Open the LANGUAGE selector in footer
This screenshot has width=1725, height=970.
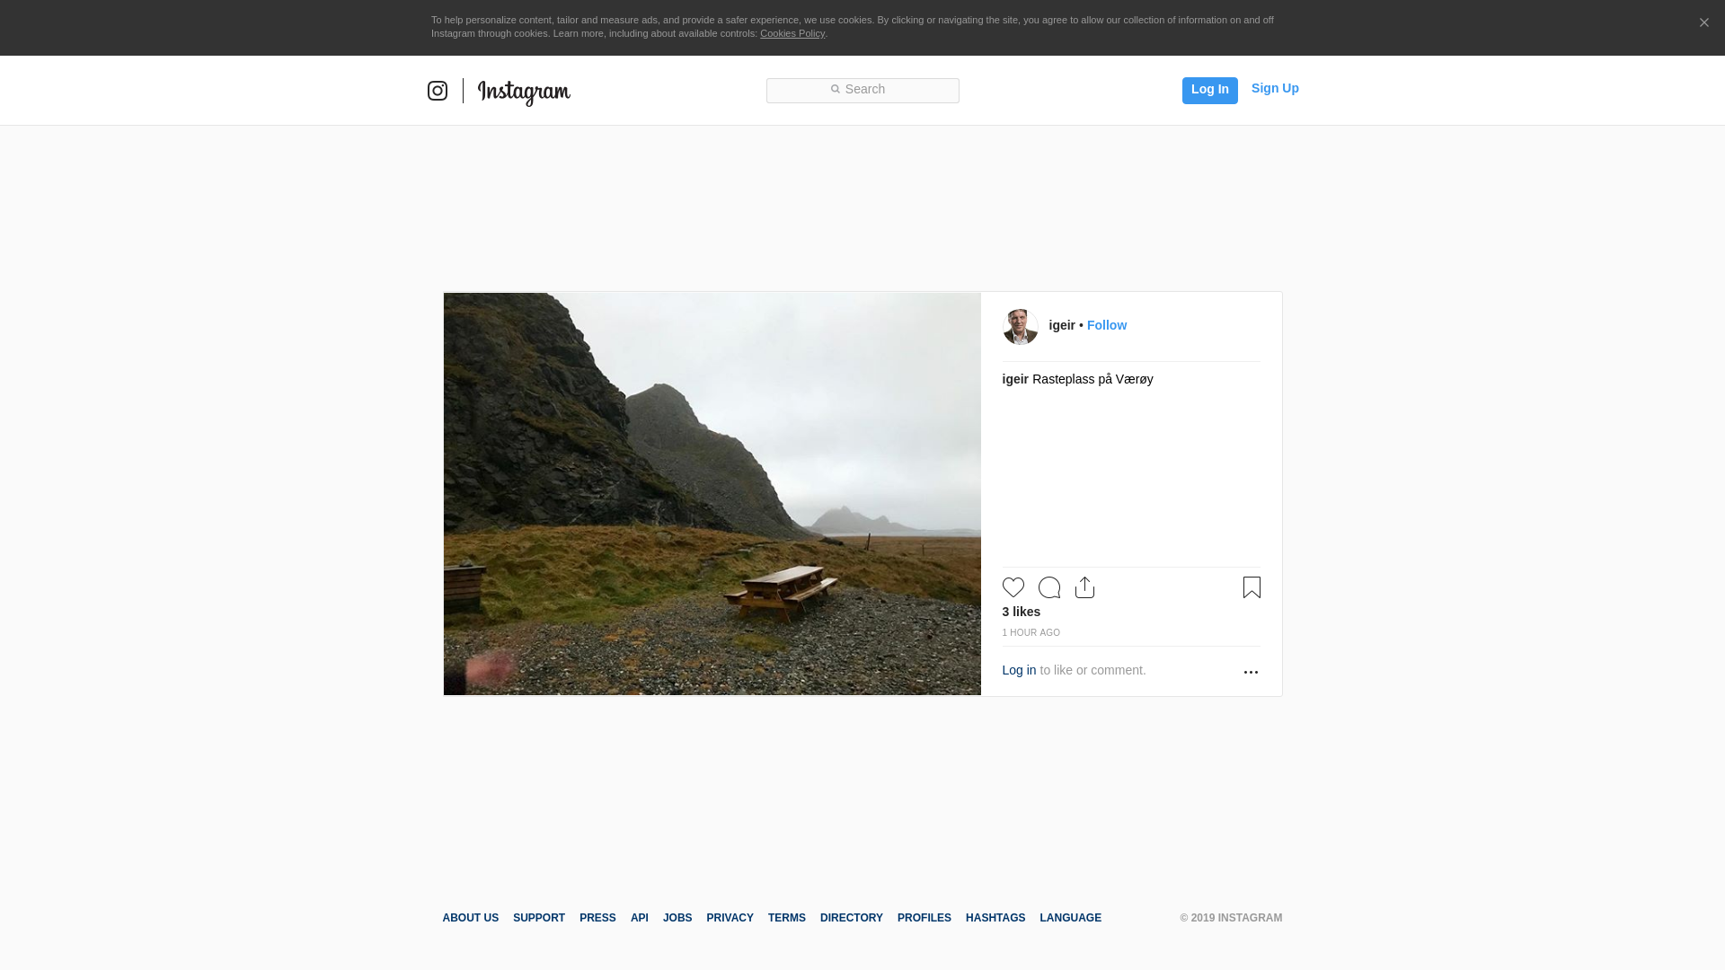click(x=1070, y=918)
